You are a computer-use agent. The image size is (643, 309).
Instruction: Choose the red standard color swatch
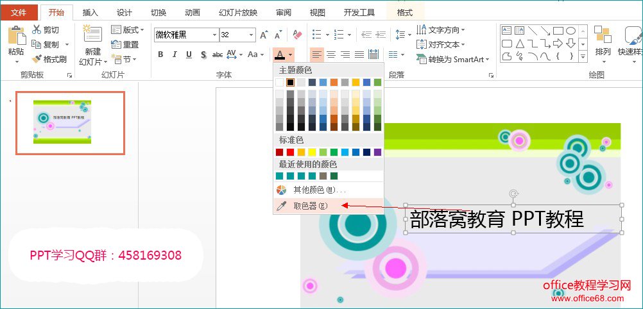pos(290,152)
